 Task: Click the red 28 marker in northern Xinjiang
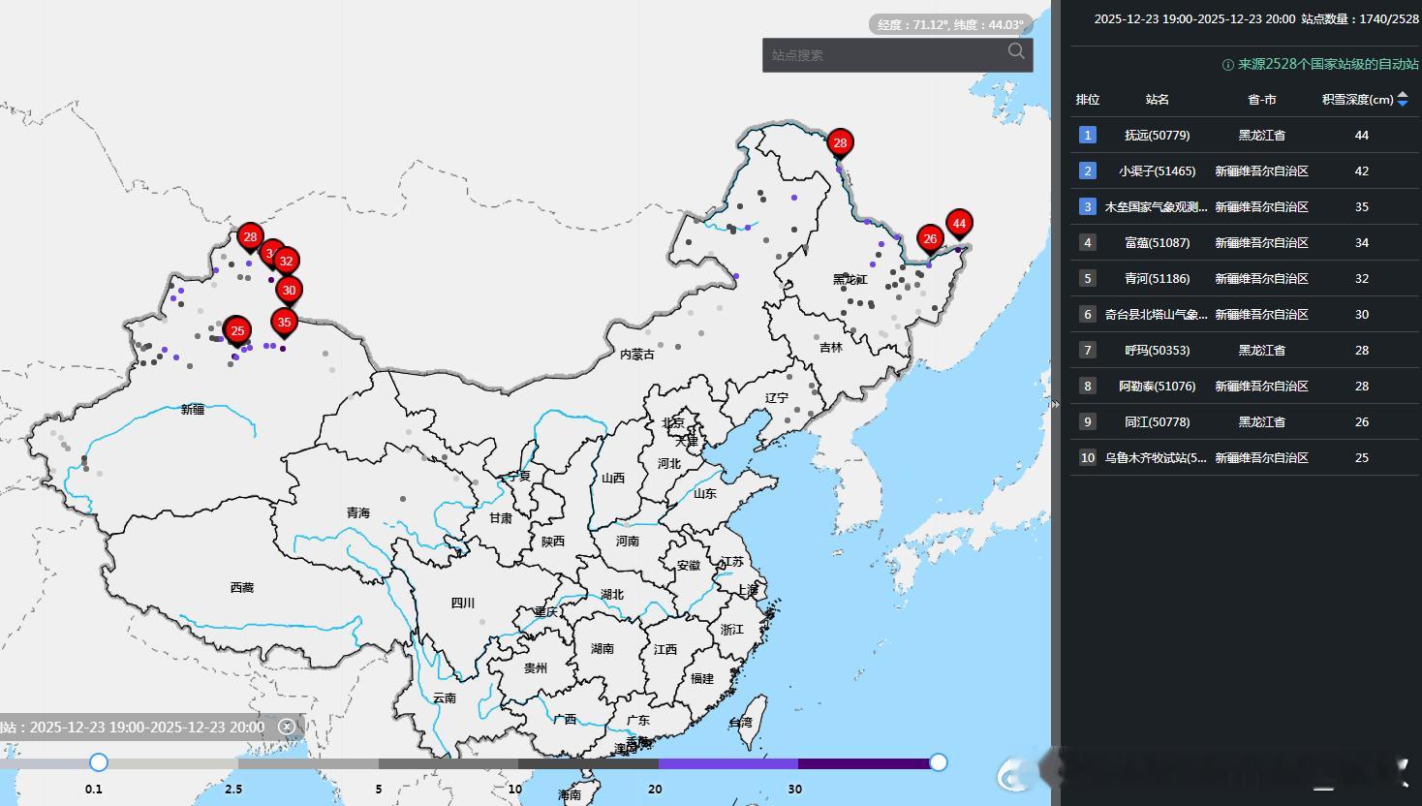pos(250,239)
